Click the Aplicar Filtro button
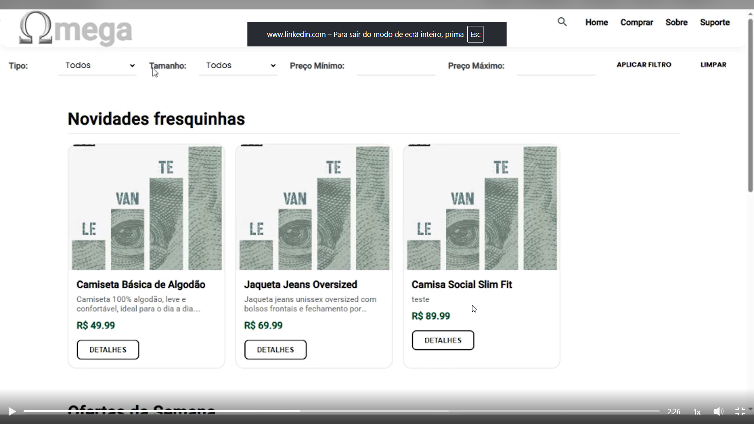This screenshot has height=424, width=754. (x=644, y=65)
